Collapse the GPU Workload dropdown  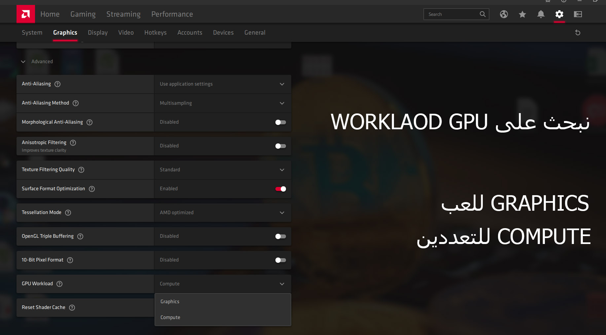click(x=223, y=284)
